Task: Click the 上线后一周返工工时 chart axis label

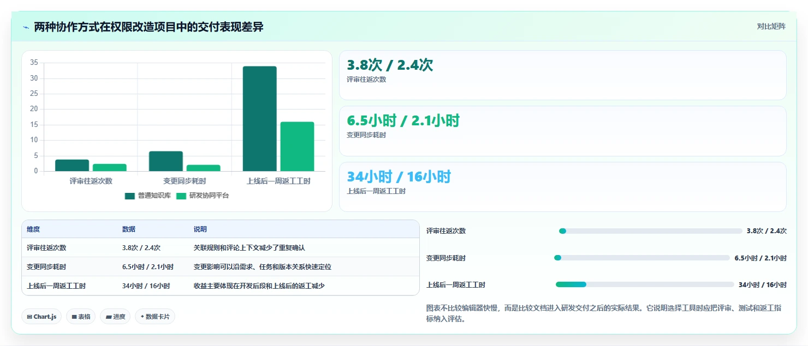Action: point(278,181)
